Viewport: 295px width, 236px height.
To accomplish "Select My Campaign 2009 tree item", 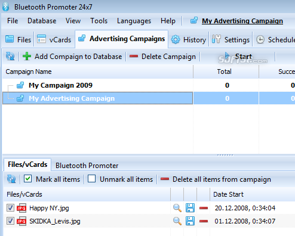I will (x=60, y=85).
